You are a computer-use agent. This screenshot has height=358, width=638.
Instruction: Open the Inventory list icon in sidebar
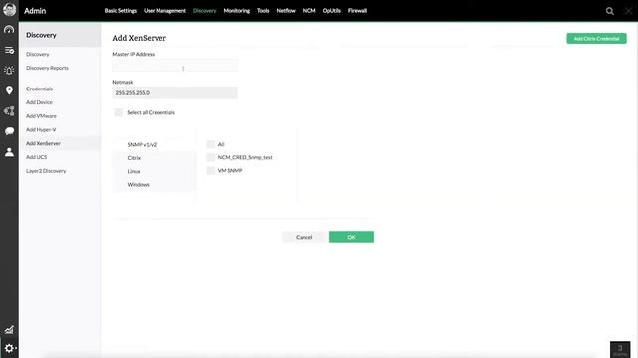point(9,50)
